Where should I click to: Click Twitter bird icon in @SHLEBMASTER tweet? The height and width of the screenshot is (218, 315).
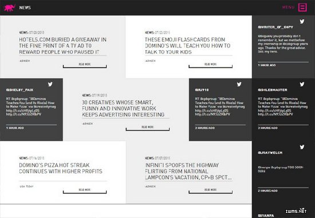[302, 84]
